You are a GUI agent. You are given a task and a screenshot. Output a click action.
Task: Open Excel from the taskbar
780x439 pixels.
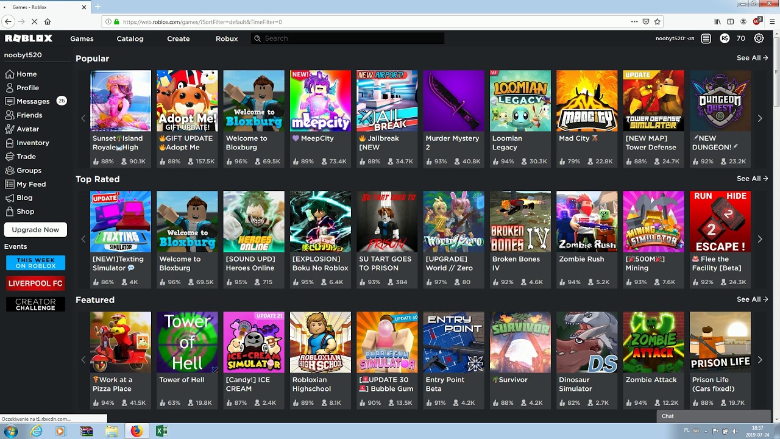point(161,431)
